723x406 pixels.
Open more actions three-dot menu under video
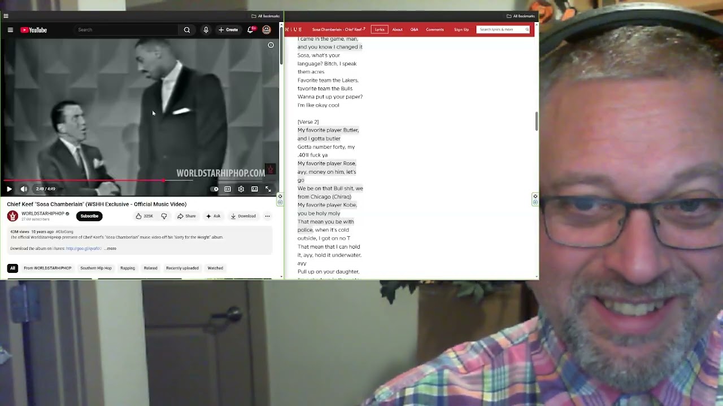coord(267,216)
